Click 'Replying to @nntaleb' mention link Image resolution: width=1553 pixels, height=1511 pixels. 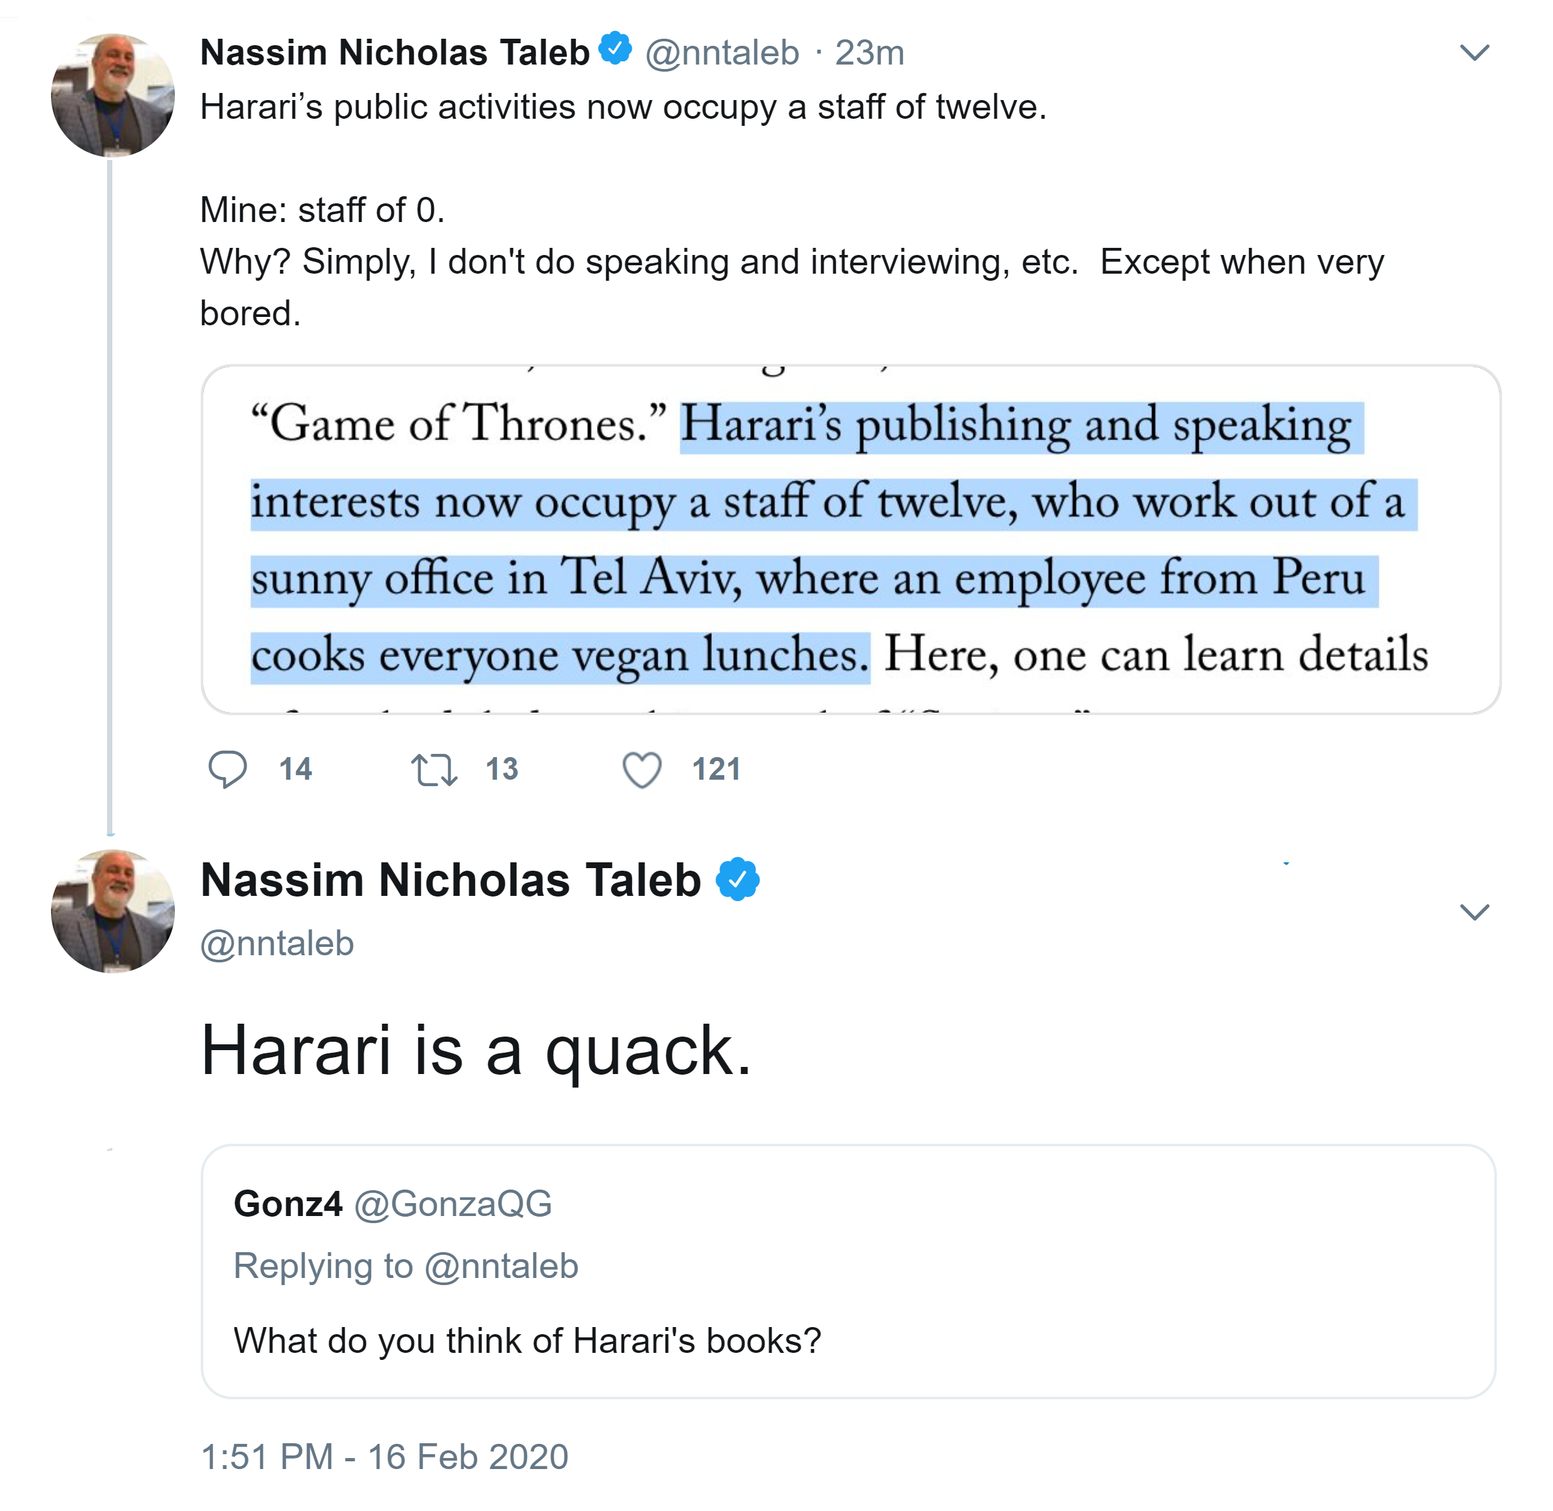click(502, 1266)
